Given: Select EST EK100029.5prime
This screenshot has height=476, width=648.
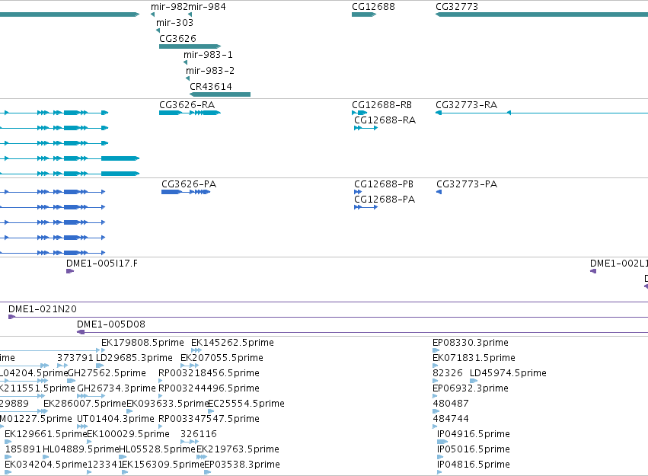Looking at the screenshot, I should pyautogui.click(x=128, y=434).
